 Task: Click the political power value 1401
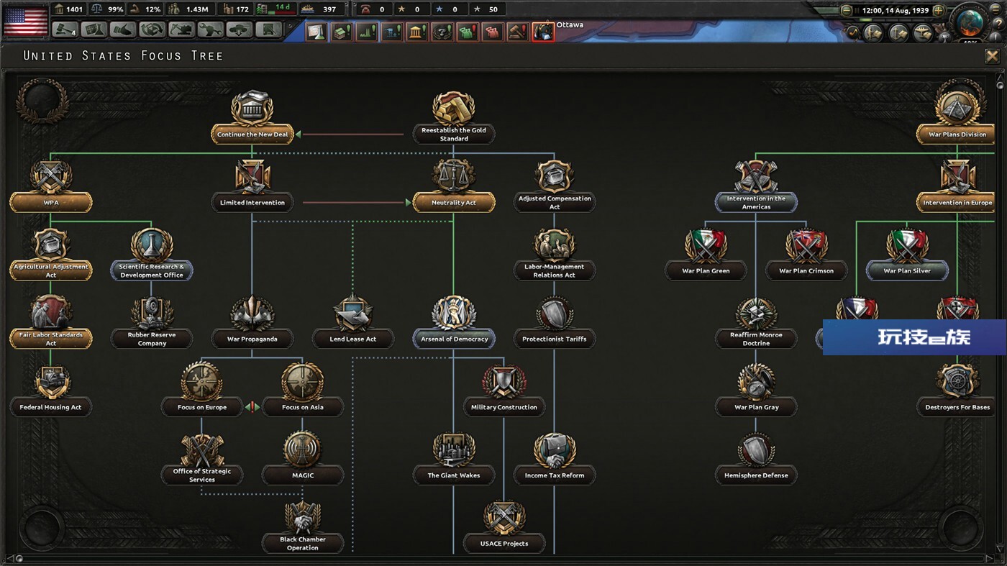point(74,9)
